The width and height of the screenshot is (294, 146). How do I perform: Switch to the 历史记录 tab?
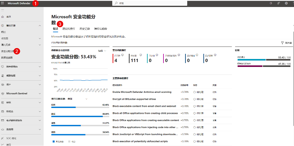click(84, 29)
